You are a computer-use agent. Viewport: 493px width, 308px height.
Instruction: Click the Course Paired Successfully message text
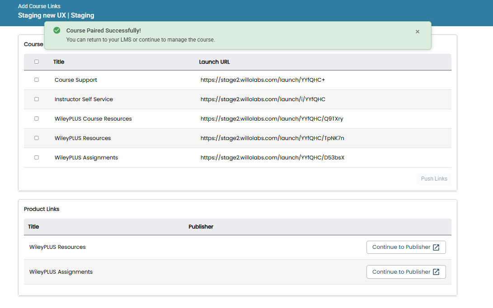click(103, 31)
